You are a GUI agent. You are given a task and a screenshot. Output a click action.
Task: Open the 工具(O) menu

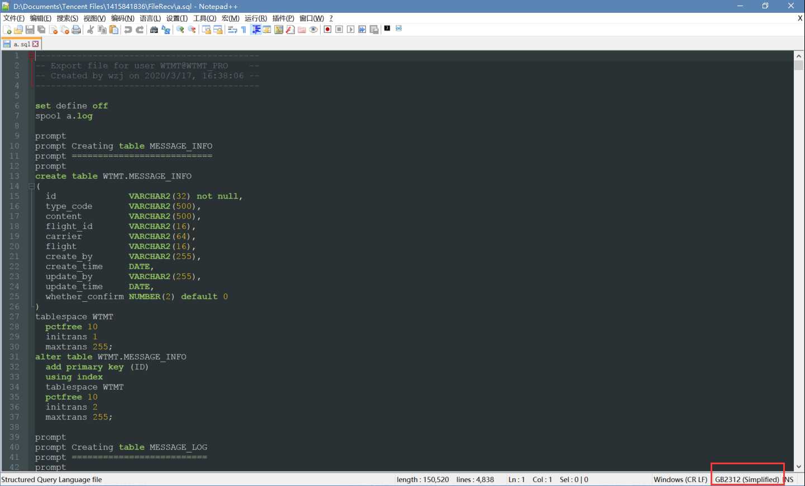tap(204, 18)
